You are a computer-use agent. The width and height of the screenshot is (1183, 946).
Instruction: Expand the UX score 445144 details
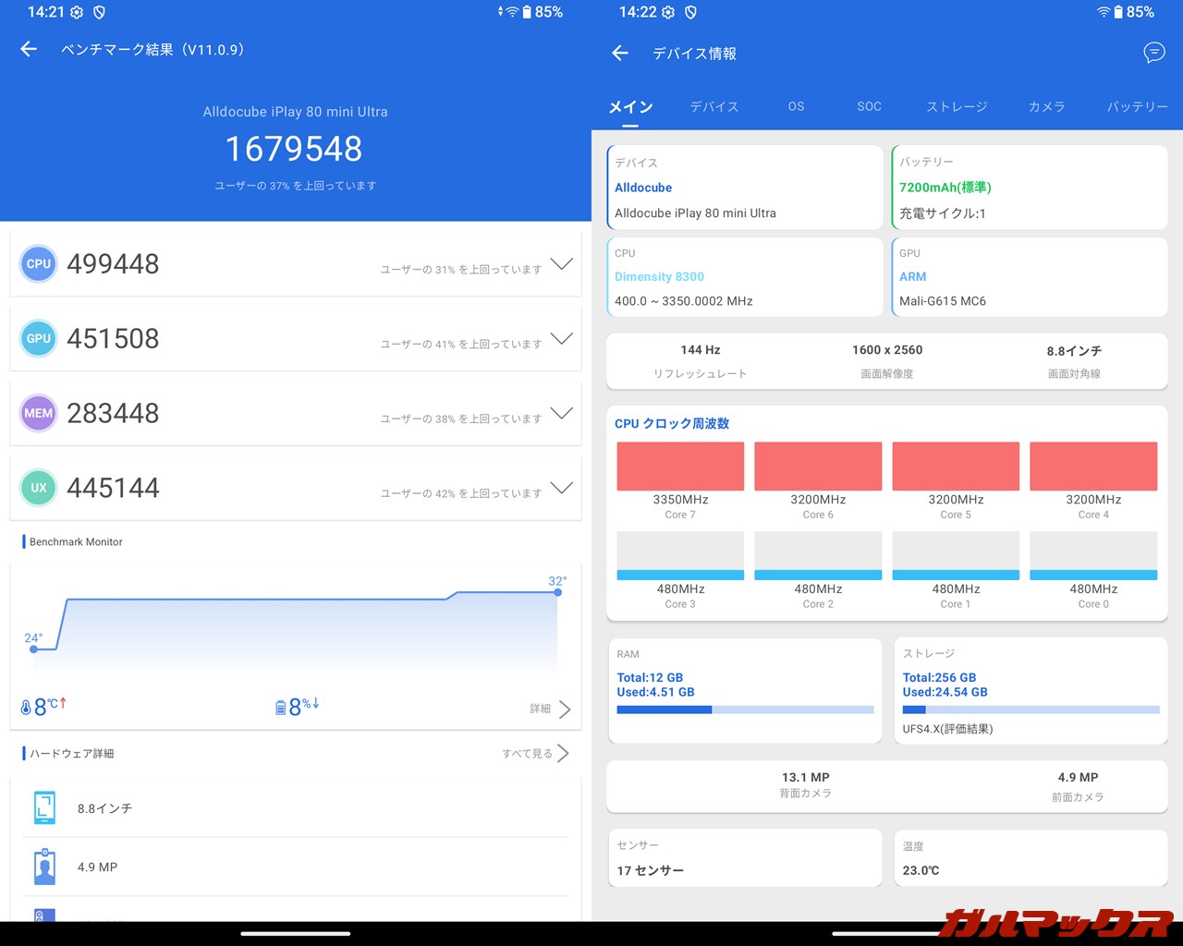pos(561,488)
